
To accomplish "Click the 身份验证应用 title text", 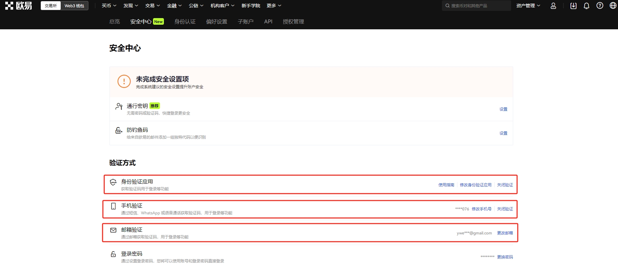I will coord(137,182).
